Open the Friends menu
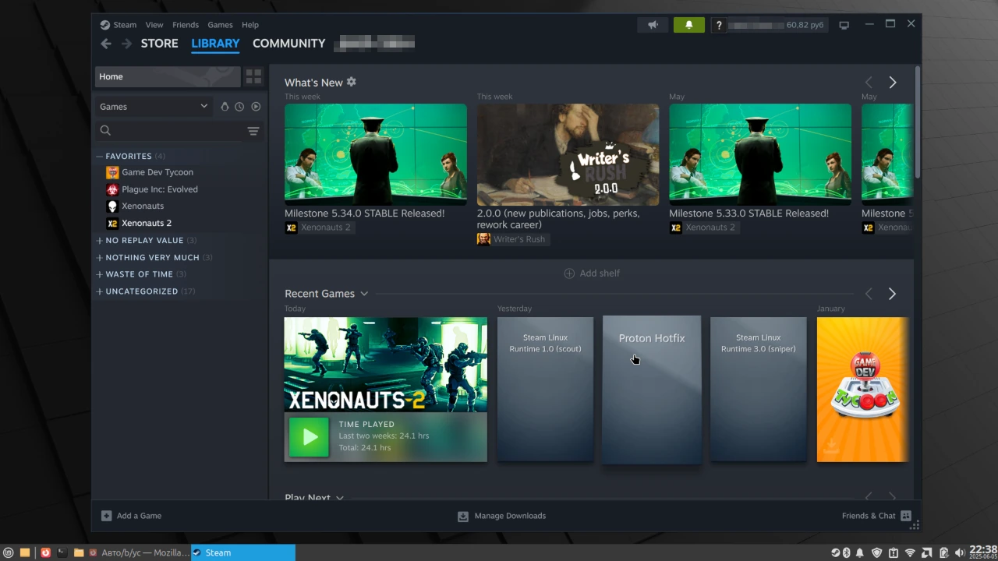Viewport: 998px width, 561px height. tap(186, 25)
